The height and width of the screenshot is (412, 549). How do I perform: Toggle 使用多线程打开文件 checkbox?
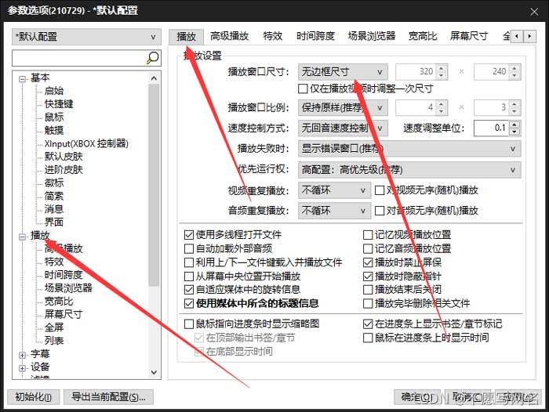pyautogui.click(x=189, y=235)
